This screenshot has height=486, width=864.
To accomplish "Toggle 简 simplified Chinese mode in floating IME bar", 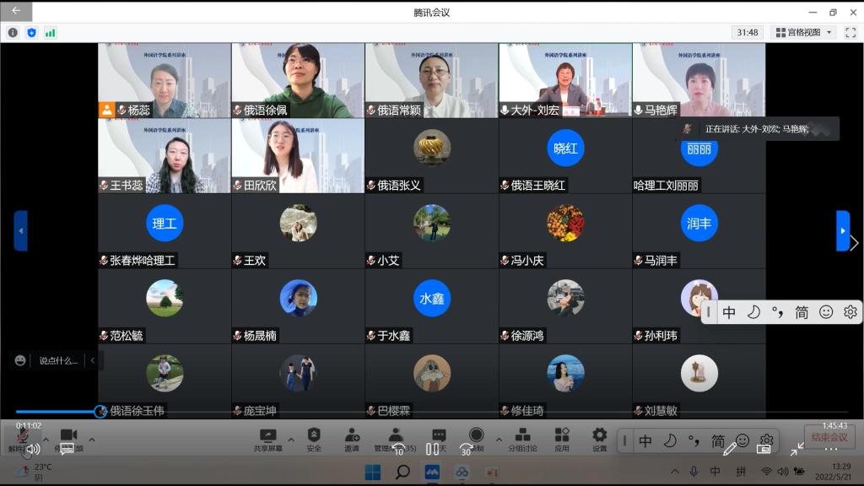I will [802, 312].
